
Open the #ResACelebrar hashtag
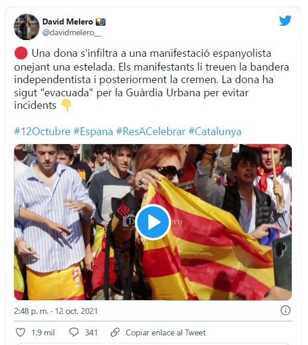click(151, 132)
